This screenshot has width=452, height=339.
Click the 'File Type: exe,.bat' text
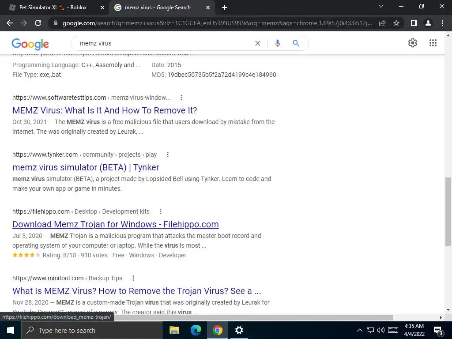(37, 75)
